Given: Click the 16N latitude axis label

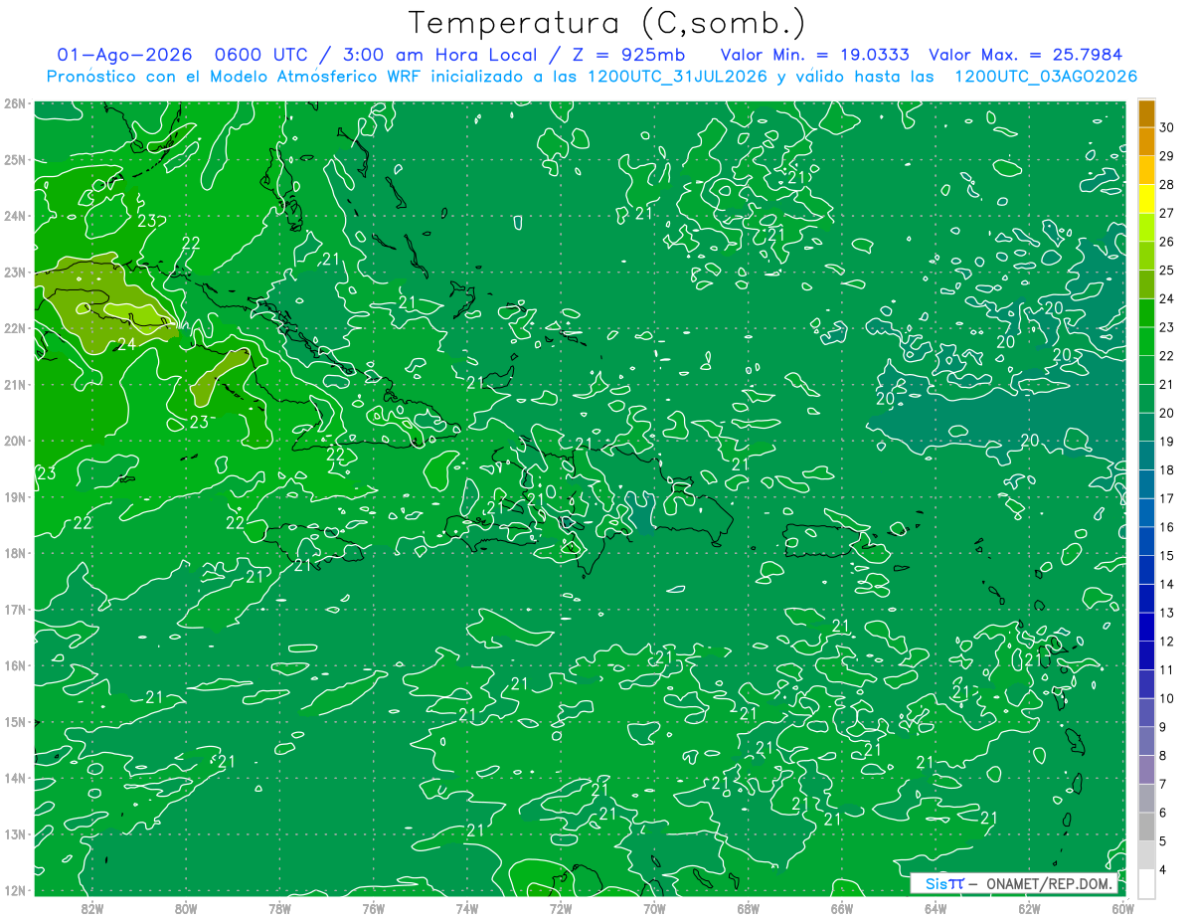Looking at the screenshot, I should pos(15,665).
